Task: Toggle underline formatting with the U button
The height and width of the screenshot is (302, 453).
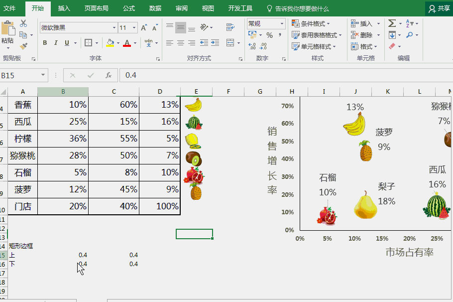Action: coord(66,43)
